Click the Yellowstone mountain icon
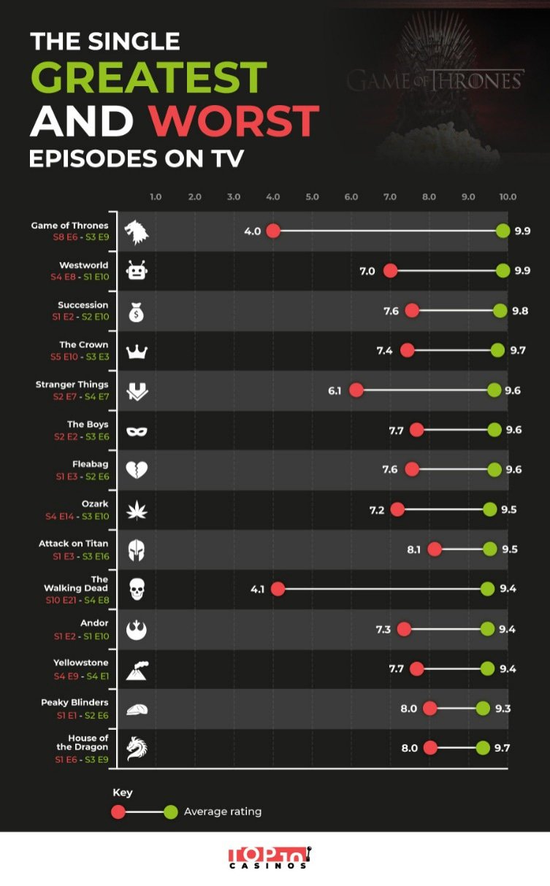The image size is (550, 886). (137, 669)
